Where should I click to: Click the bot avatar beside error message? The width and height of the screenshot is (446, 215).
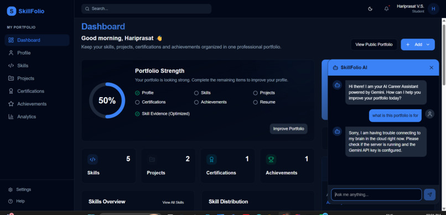pos(338,131)
